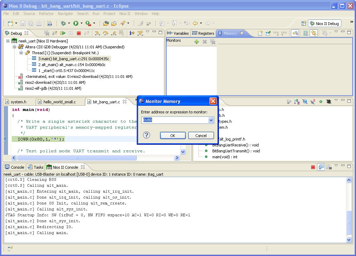Screen dimensions: 356x256
Task: Toggle Sort alphabetically in Outline view
Action: [x=297, y=102]
